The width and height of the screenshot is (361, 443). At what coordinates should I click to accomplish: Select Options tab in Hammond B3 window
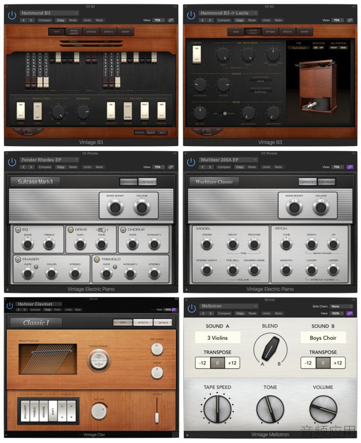91,32
